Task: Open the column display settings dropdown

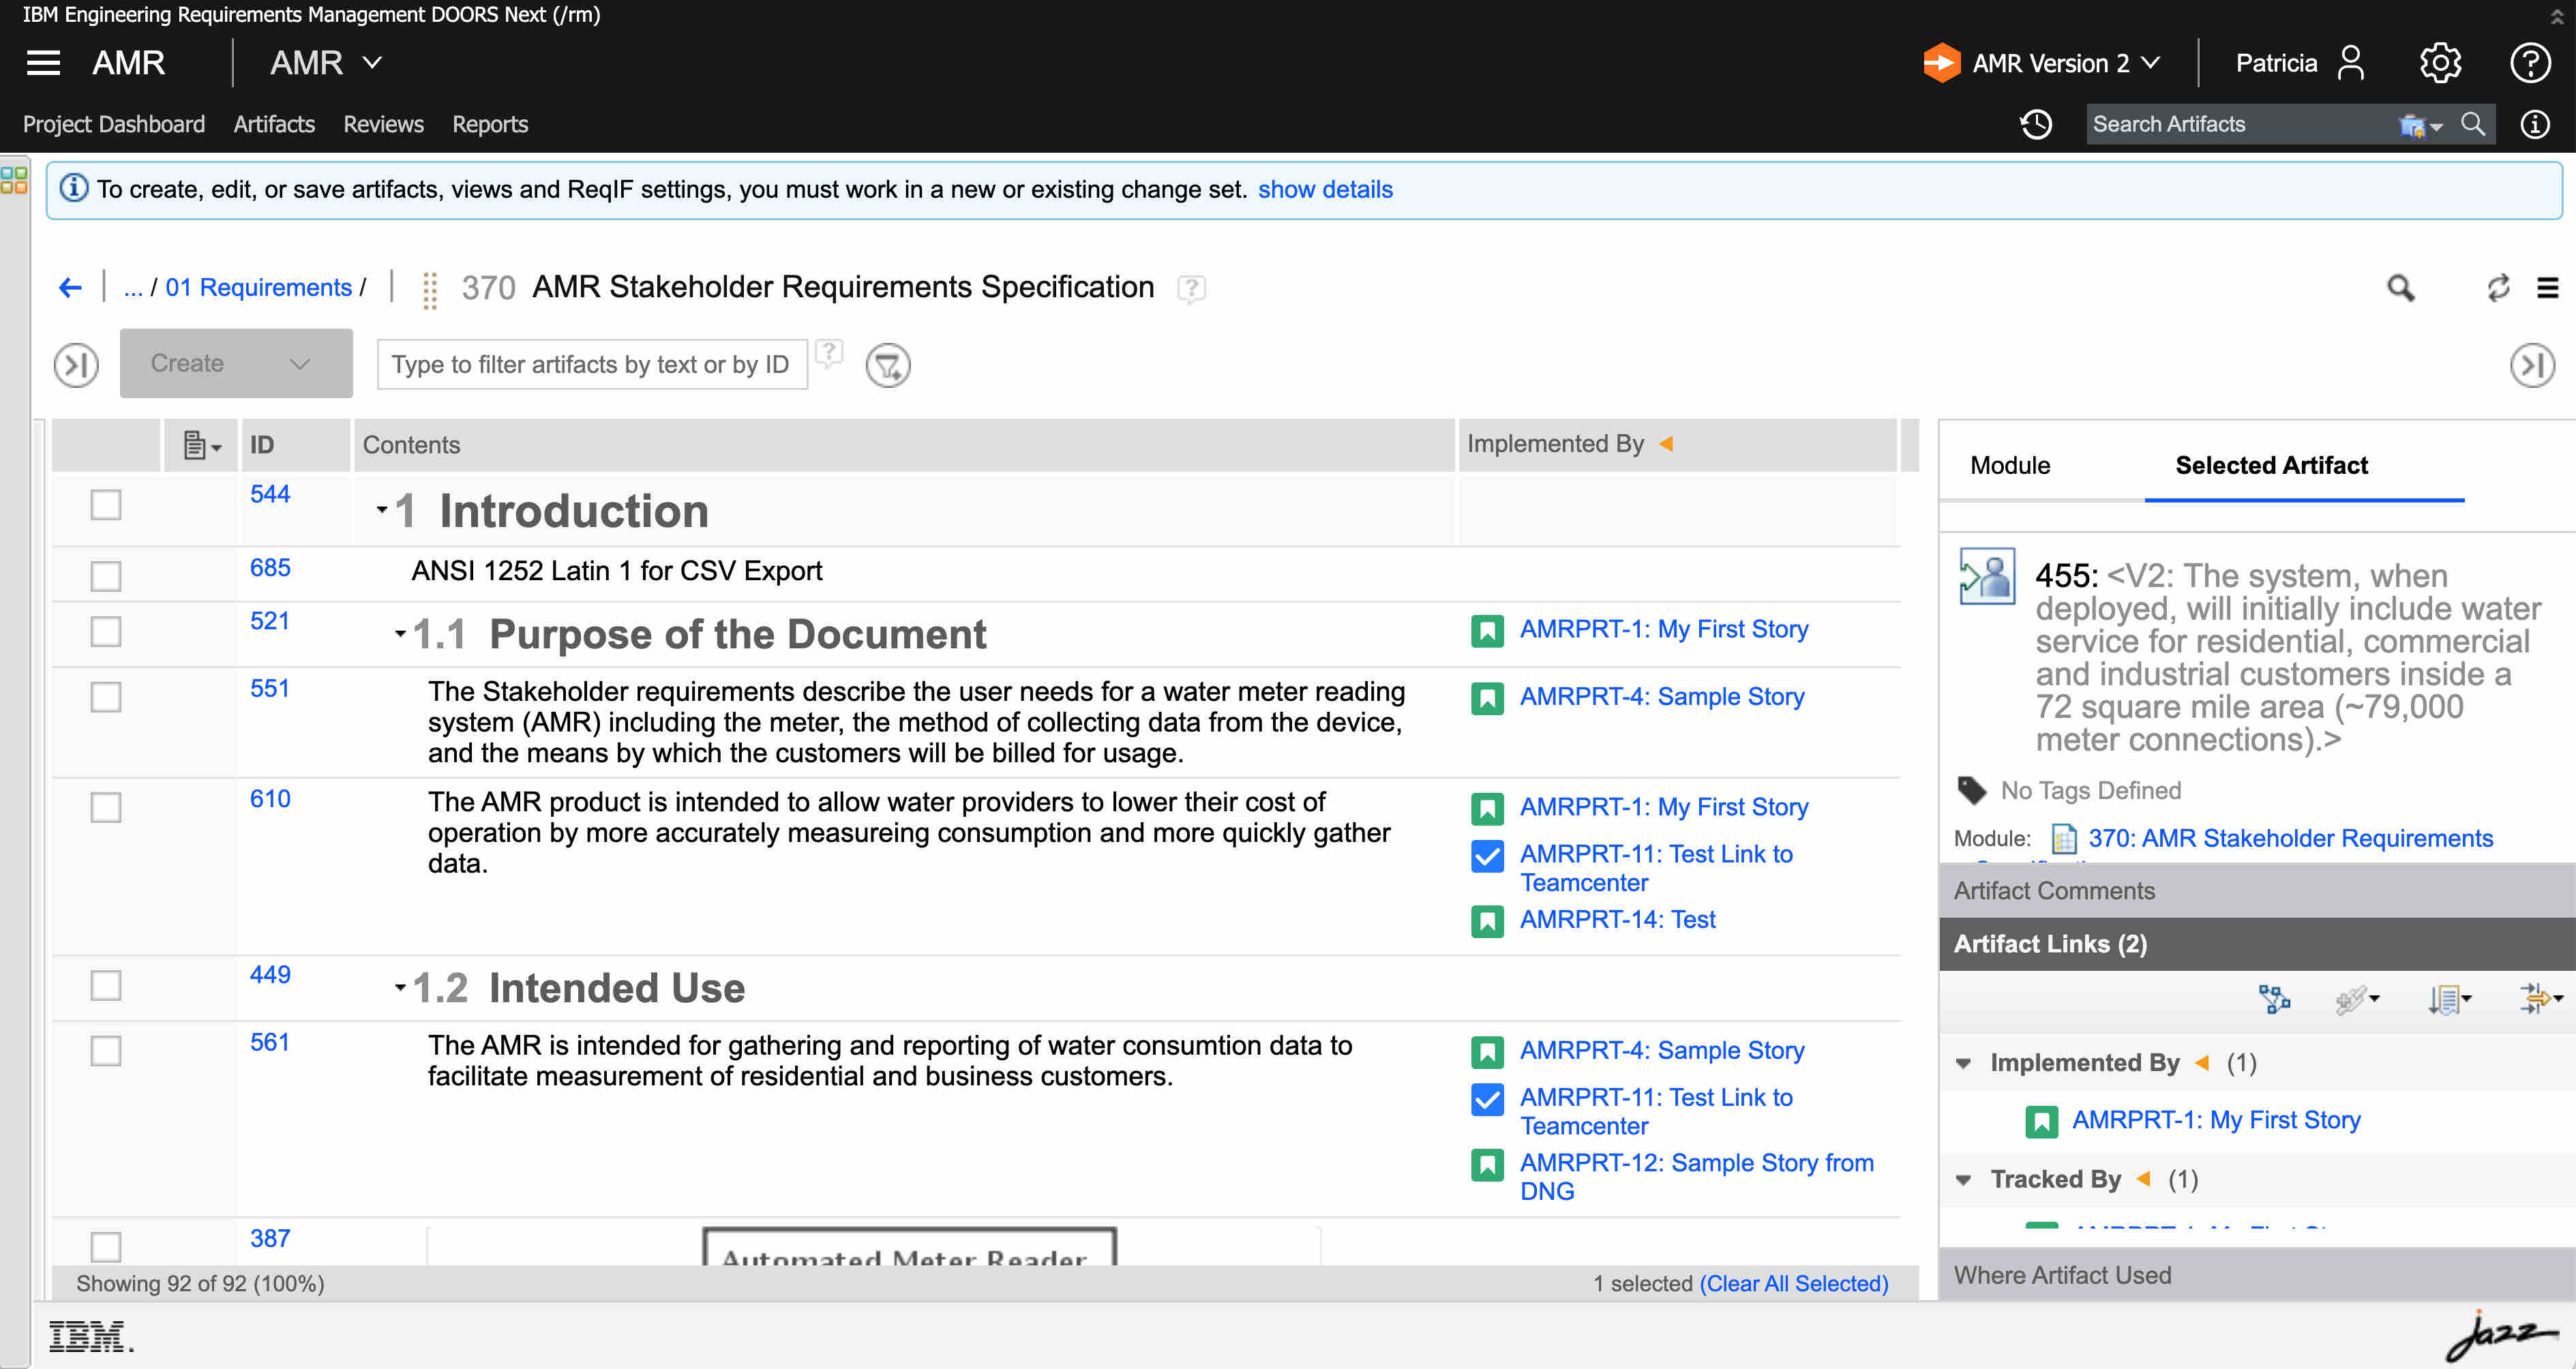Action: 202,445
